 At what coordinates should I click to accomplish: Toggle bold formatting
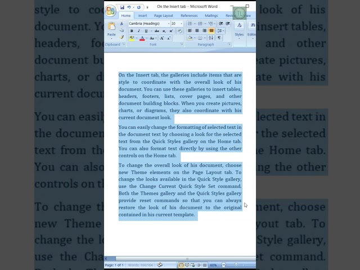coord(132,31)
